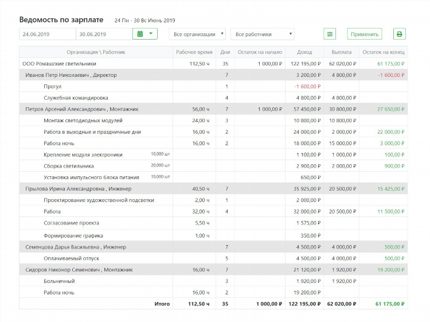430x322 pixels.
Task: Click the Остаток на начало column header
Action: point(260,52)
